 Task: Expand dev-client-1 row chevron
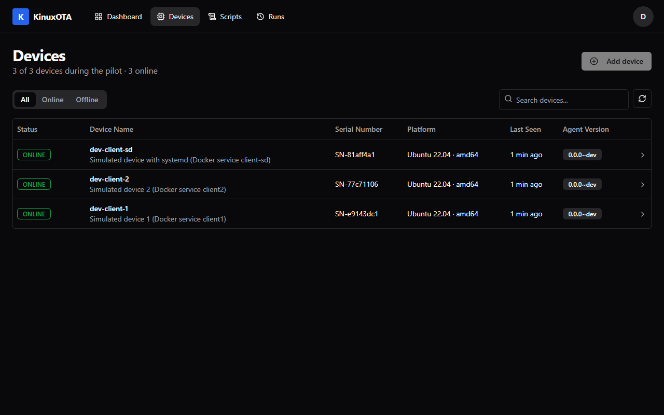coord(642,214)
